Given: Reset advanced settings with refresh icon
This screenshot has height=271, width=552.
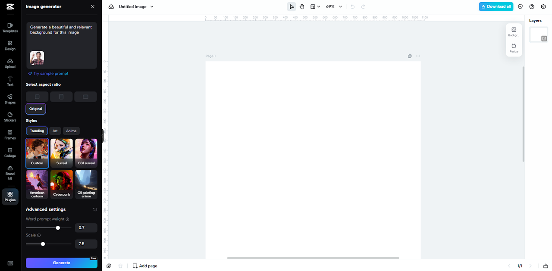Looking at the screenshot, I should [x=95, y=209].
